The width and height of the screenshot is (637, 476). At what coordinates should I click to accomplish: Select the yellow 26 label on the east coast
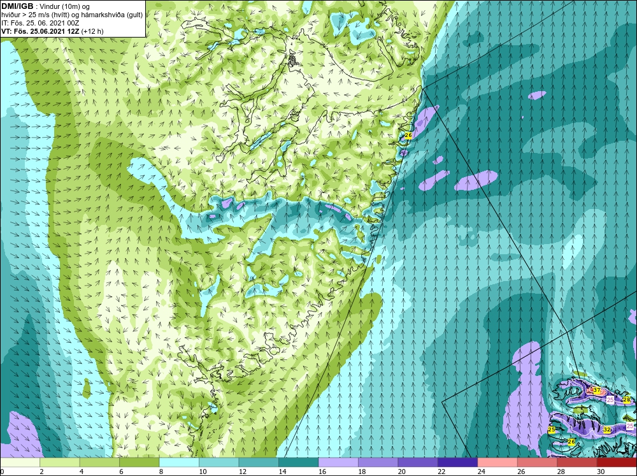(408, 135)
